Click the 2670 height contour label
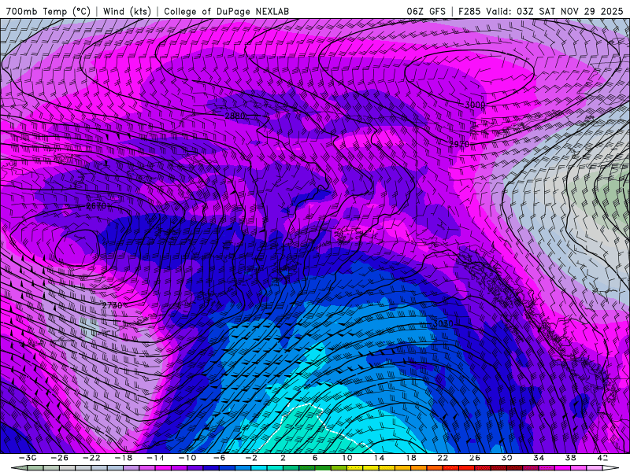The image size is (630, 472). [96, 206]
